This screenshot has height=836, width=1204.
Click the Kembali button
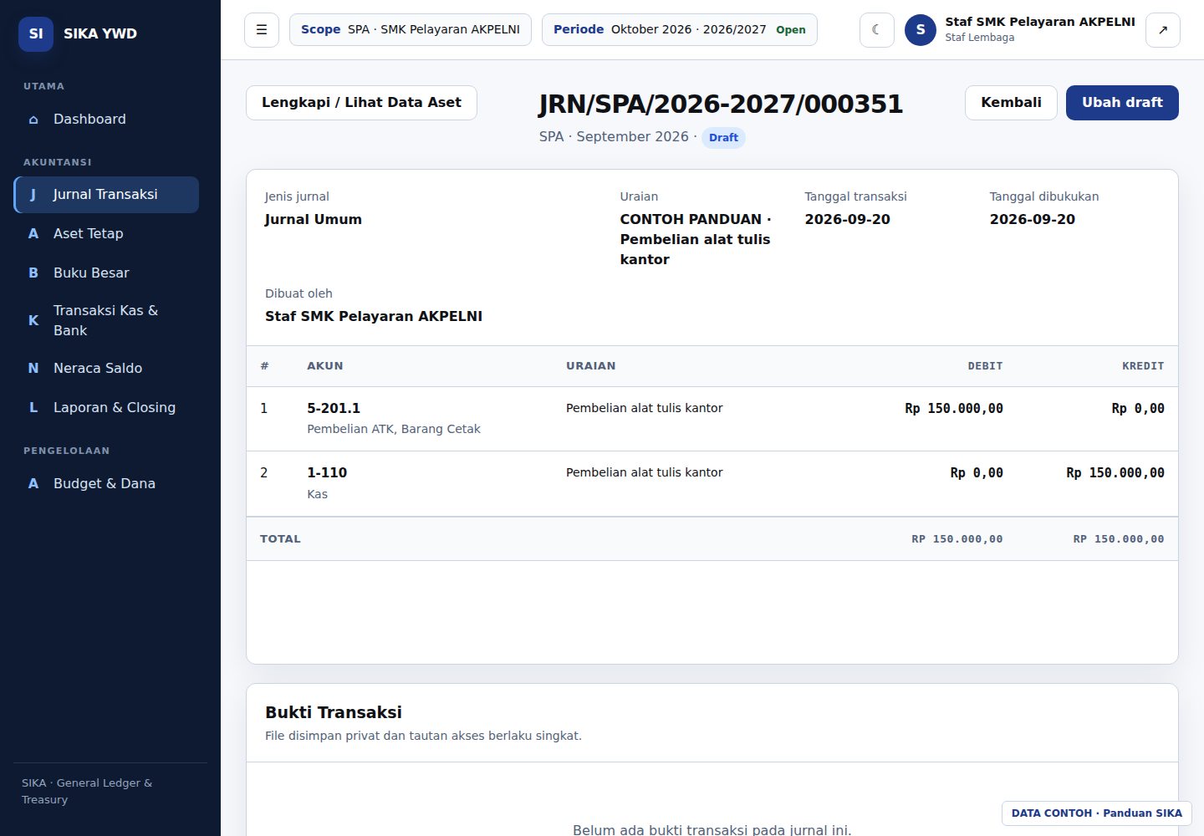1011,103
